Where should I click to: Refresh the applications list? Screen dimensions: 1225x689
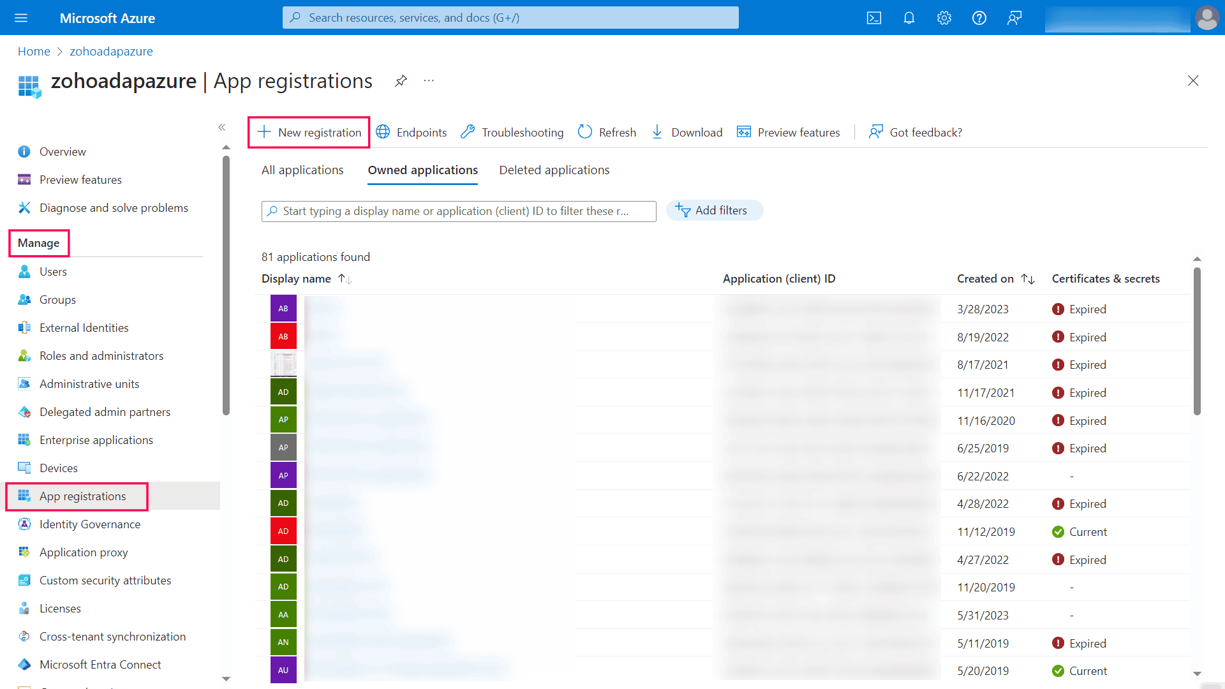[x=606, y=132]
